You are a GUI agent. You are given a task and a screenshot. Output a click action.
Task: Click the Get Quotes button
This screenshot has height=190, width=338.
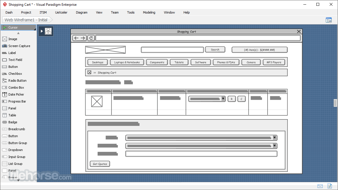coord(100,164)
